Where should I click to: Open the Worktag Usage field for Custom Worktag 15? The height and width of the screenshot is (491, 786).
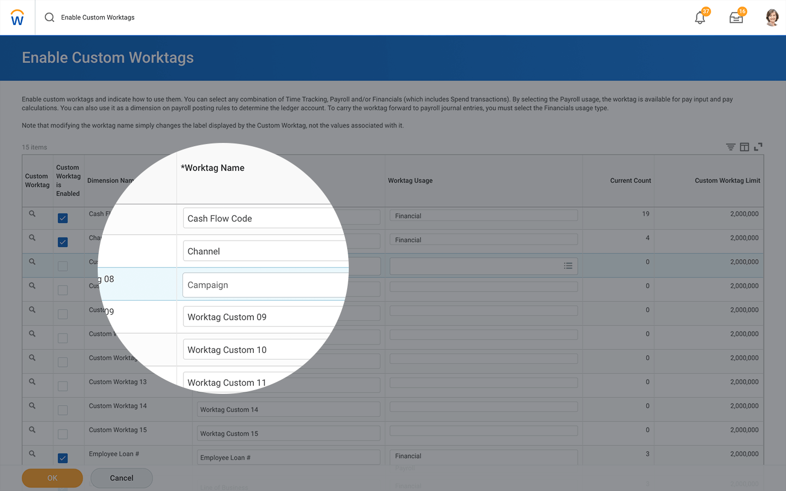483,431
